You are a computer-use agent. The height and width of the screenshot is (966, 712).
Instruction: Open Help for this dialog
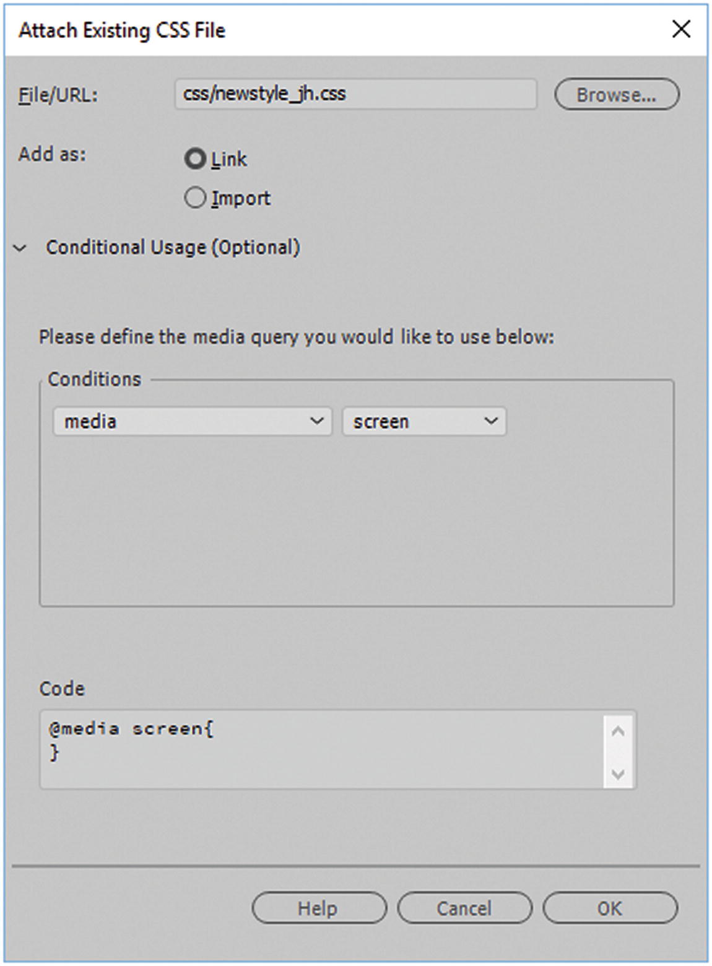(x=318, y=908)
